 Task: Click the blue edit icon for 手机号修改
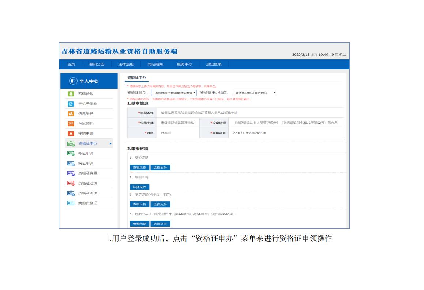[x=71, y=104]
